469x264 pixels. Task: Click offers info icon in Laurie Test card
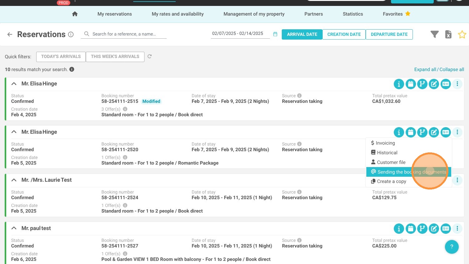pos(125,205)
